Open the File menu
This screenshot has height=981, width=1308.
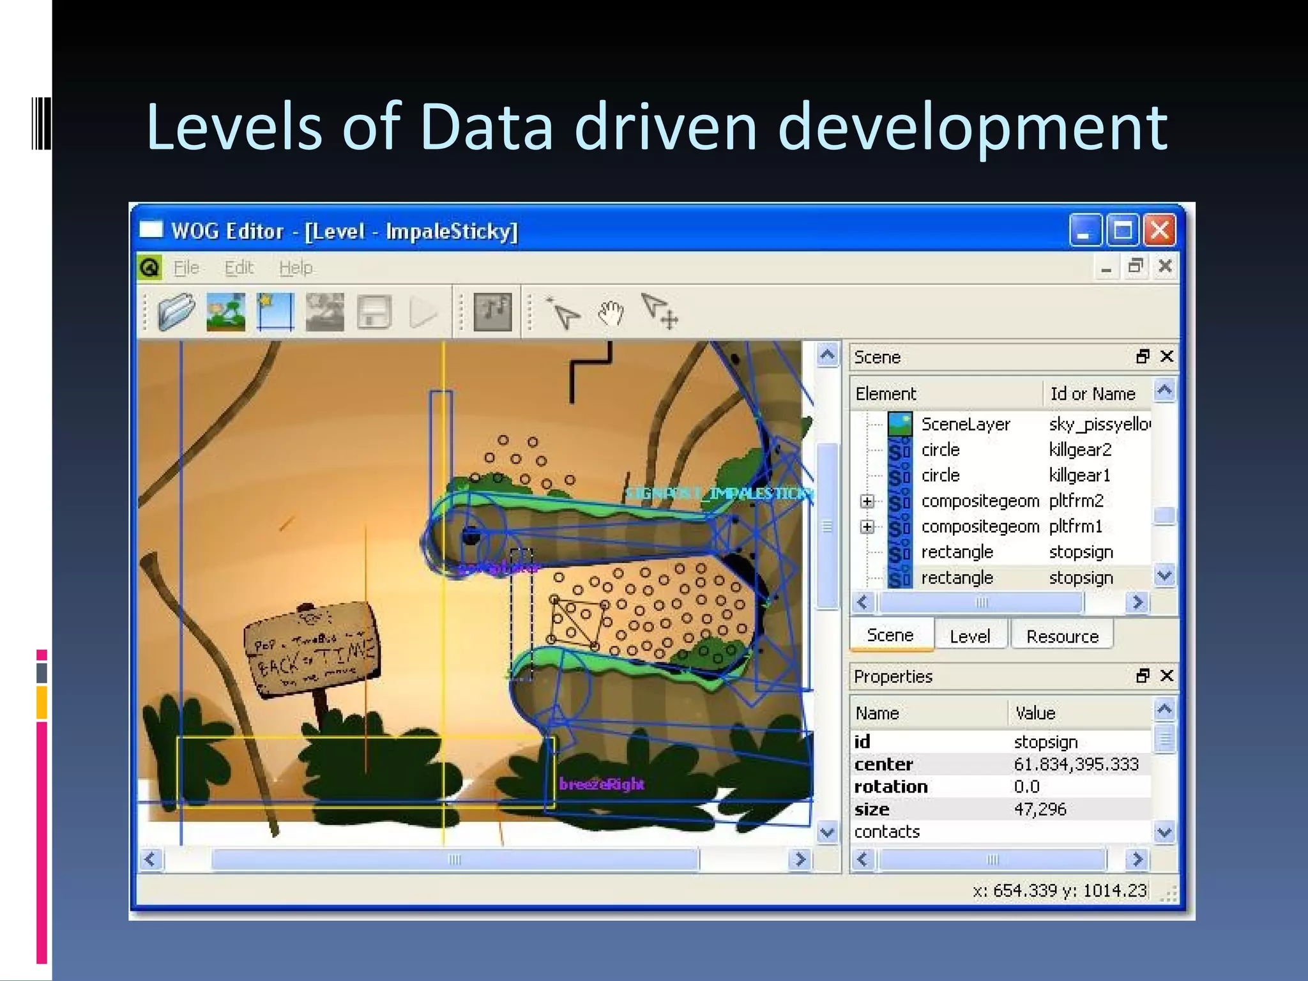pyautogui.click(x=186, y=268)
